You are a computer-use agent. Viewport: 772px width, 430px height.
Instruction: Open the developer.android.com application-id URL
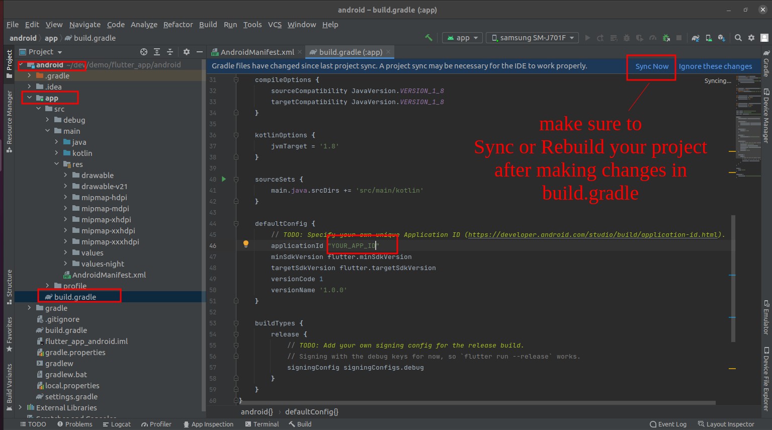593,234
